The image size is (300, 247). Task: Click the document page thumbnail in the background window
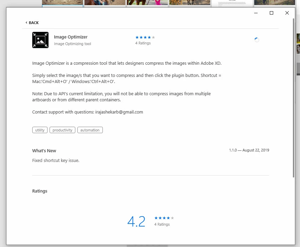point(232,3)
